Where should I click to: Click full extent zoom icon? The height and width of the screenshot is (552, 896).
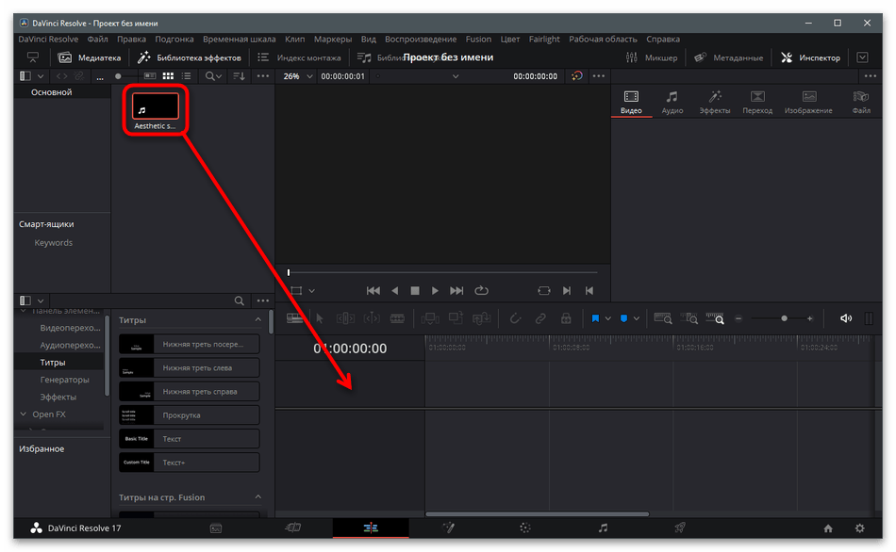663,318
